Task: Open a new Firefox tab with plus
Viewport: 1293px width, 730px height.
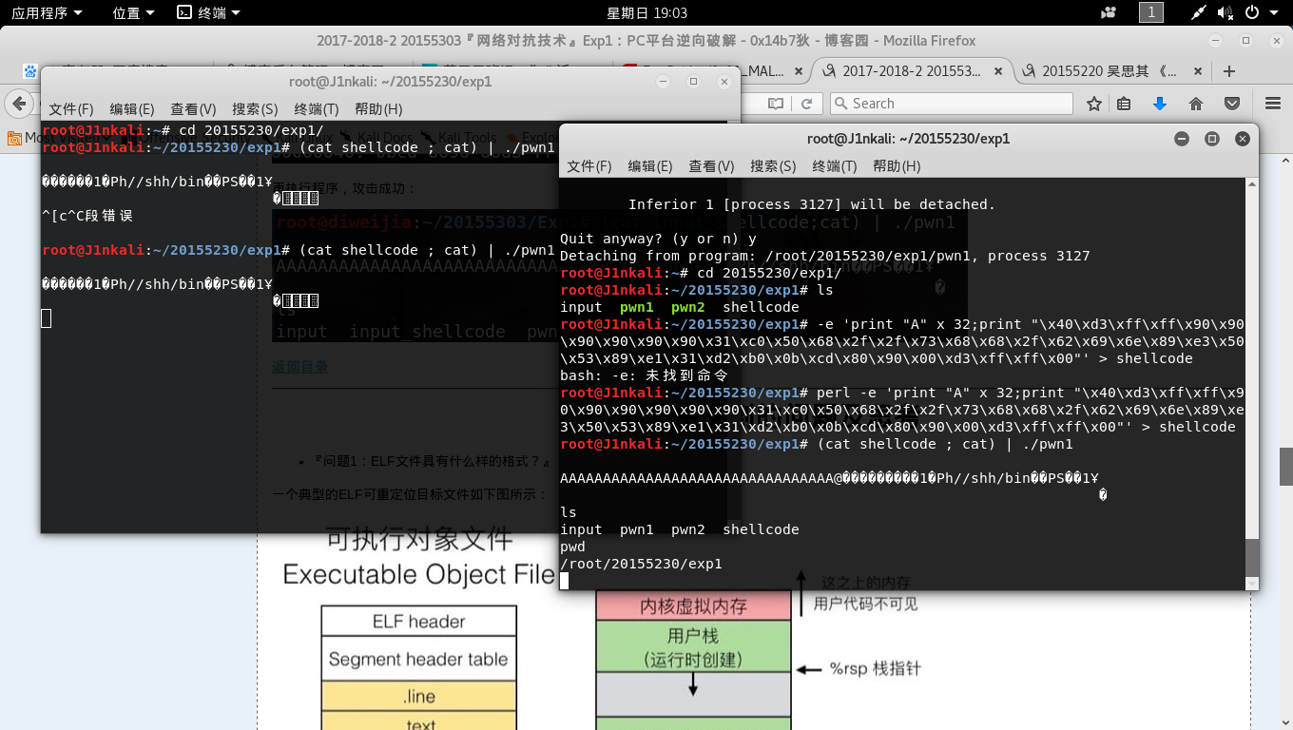Action: coord(1229,71)
